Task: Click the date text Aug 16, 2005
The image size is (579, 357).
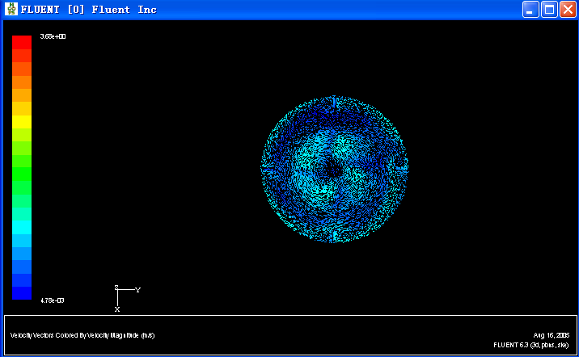Action: pyautogui.click(x=552, y=335)
